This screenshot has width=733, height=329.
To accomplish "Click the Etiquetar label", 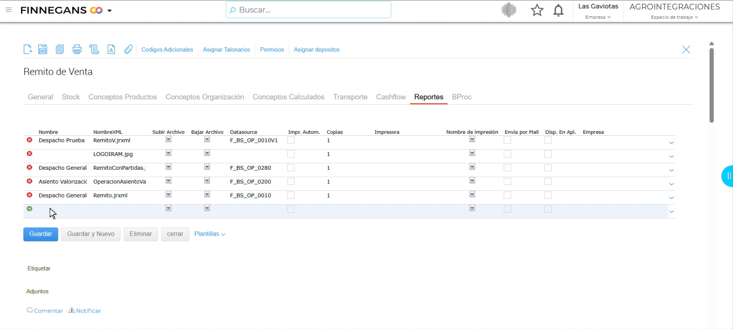I will point(39,269).
